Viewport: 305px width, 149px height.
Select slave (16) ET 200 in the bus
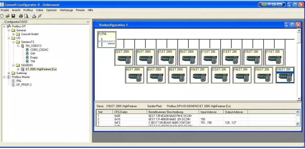click(x=264, y=75)
